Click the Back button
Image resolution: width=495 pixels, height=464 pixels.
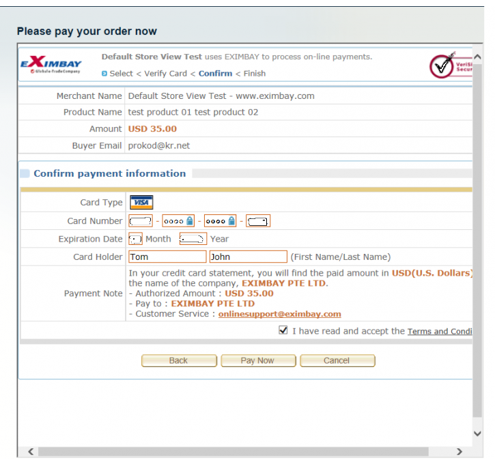coord(179,360)
